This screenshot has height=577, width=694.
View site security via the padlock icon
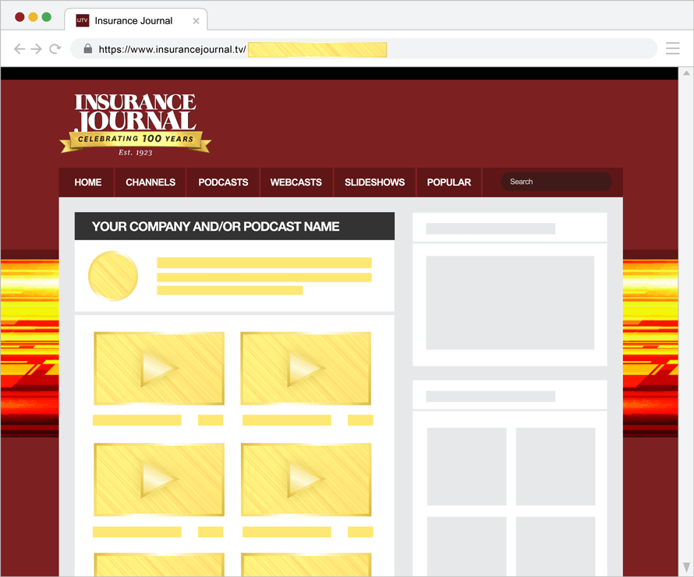(x=88, y=48)
